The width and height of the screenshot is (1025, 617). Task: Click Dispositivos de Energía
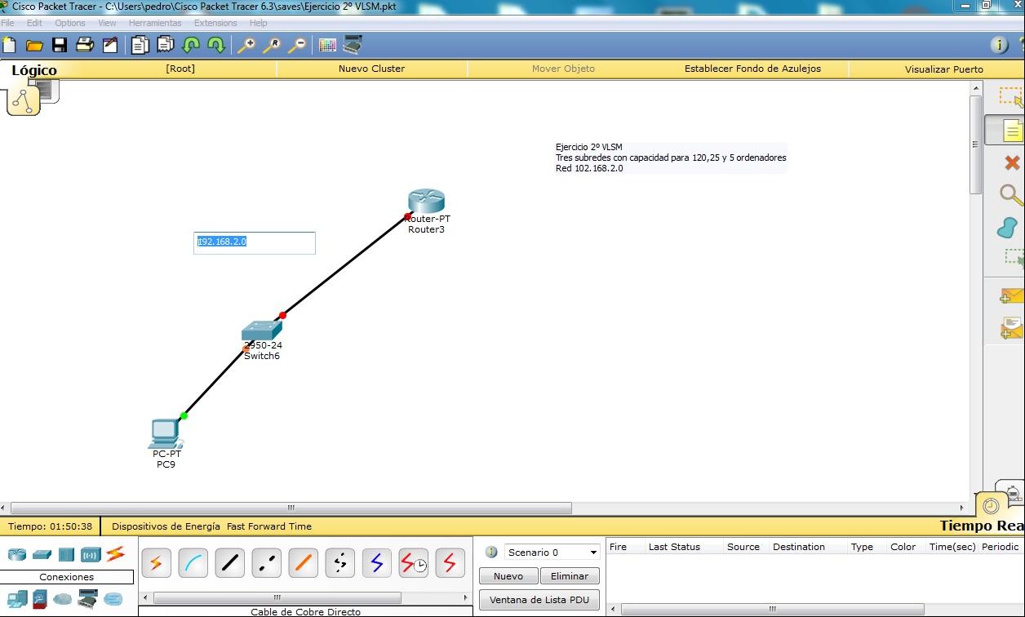tap(166, 526)
